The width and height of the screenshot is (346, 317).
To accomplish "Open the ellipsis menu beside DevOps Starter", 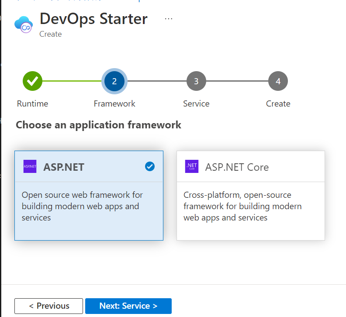I will coord(169,19).
